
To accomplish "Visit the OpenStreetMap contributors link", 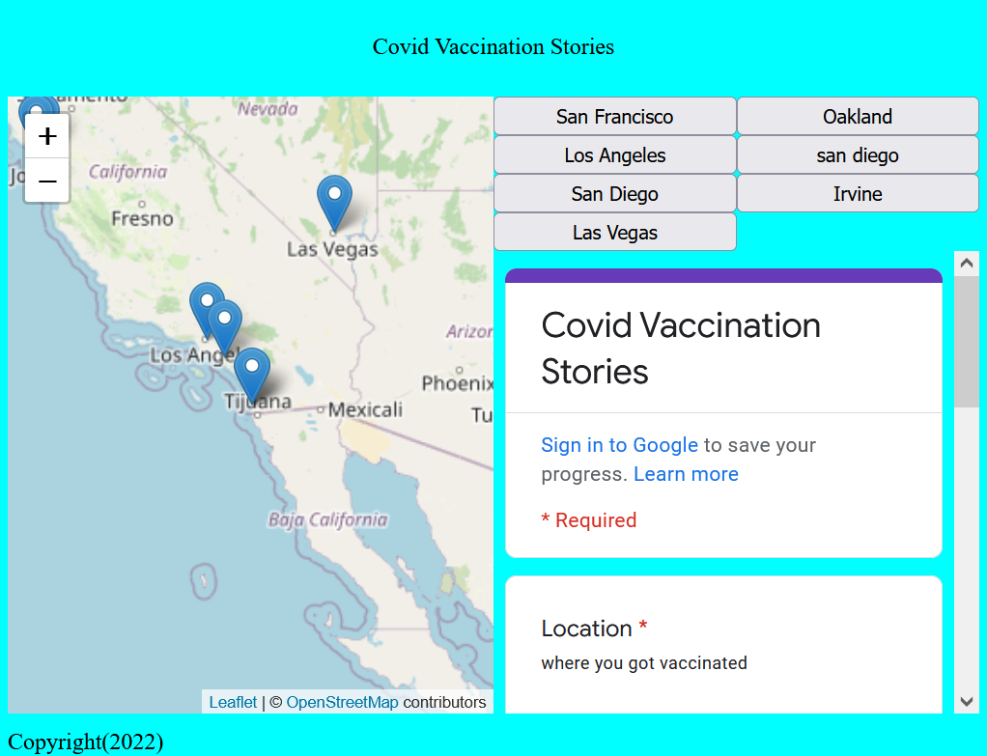I will pos(342,702).
